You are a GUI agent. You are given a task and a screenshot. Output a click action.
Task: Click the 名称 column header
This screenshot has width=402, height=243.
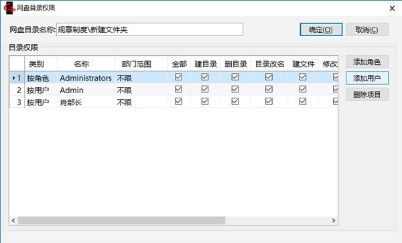pos(86,64)
